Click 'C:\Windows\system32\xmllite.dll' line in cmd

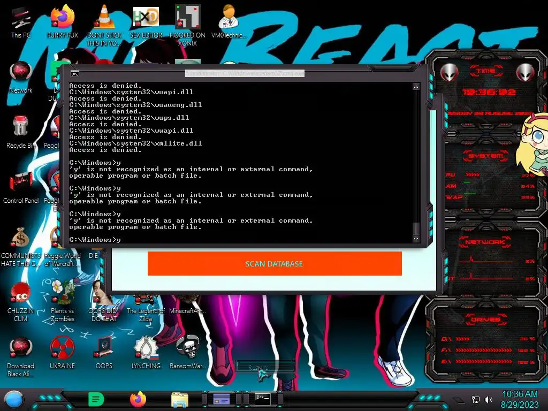click(135, 143)
